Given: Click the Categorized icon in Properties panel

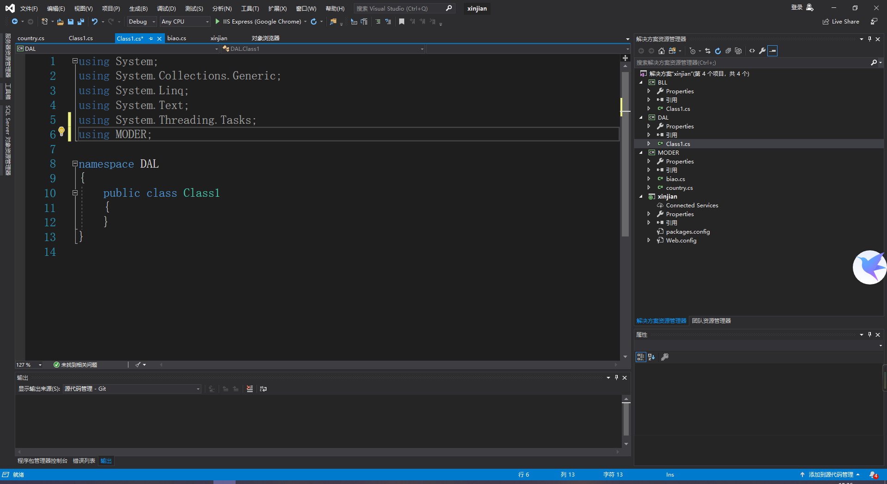Looking at the screenshot, I should [641, 357].
